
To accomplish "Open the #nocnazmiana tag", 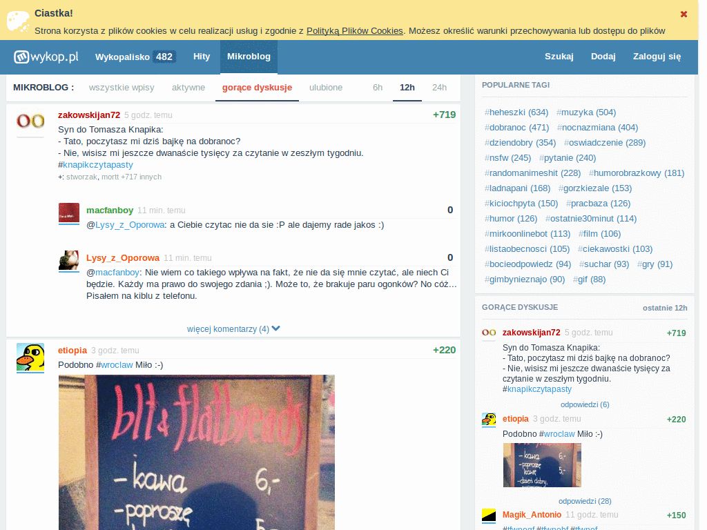I will point(597,128).
